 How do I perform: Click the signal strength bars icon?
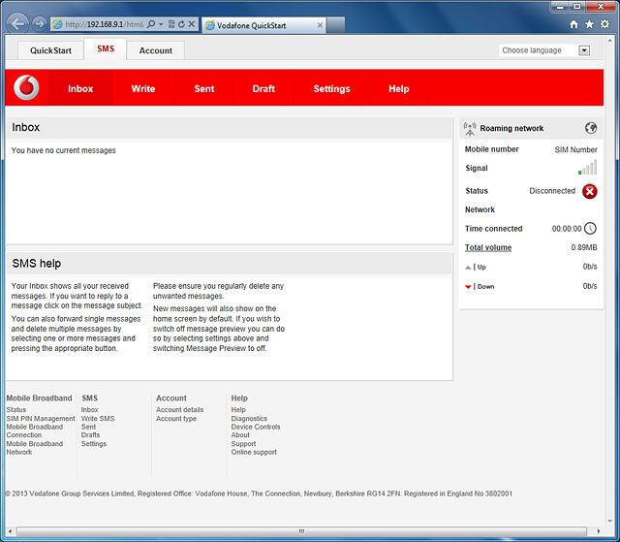587,168
